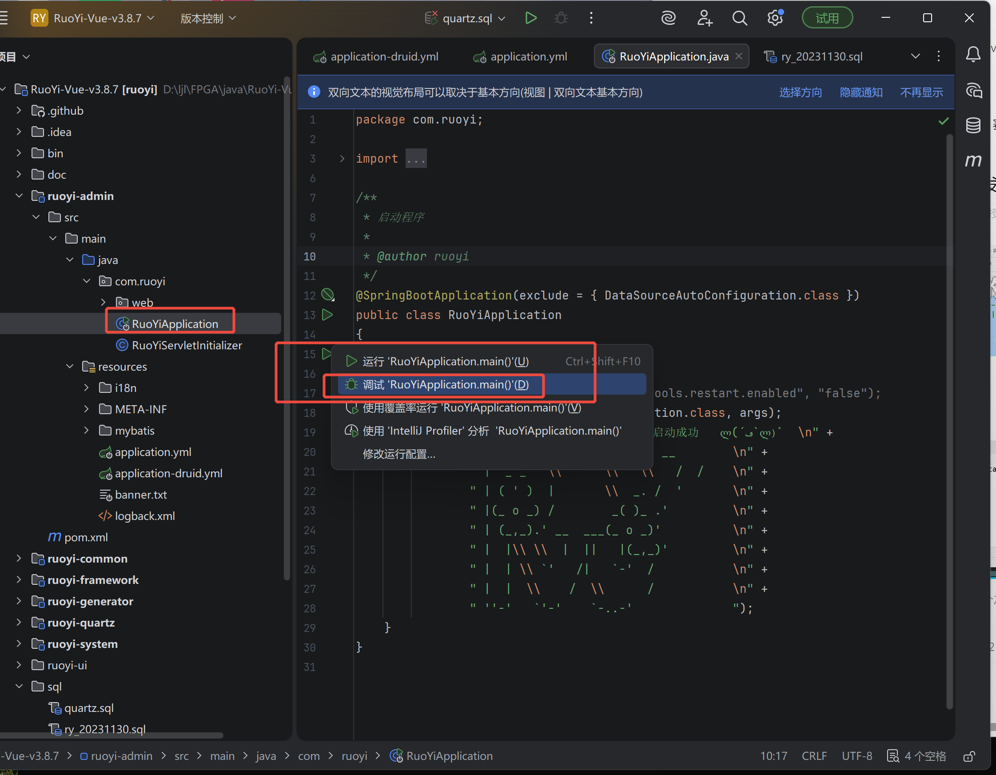Click the Search Everywhere magnifier icon

click(x=739, y=18)
